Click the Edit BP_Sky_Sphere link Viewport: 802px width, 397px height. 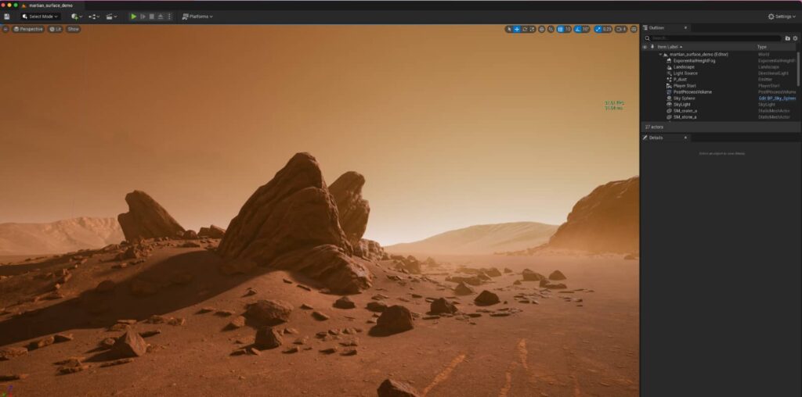tap(776, 98)
